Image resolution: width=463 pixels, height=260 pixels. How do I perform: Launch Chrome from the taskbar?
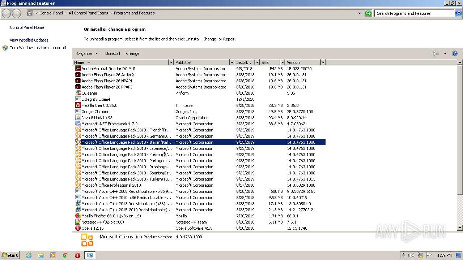click(x=65, y=255)
